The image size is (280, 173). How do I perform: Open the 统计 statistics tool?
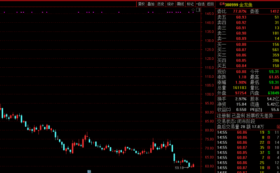point(170,4)
